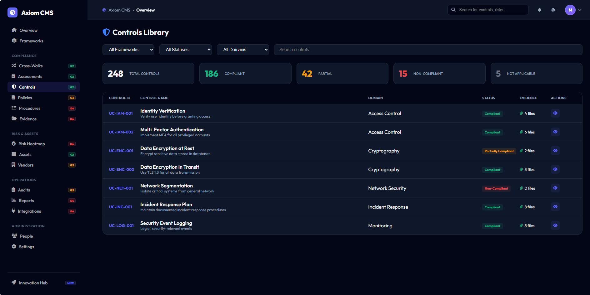
Task: Click the notifications bell icon
Action: pos(539,10)
